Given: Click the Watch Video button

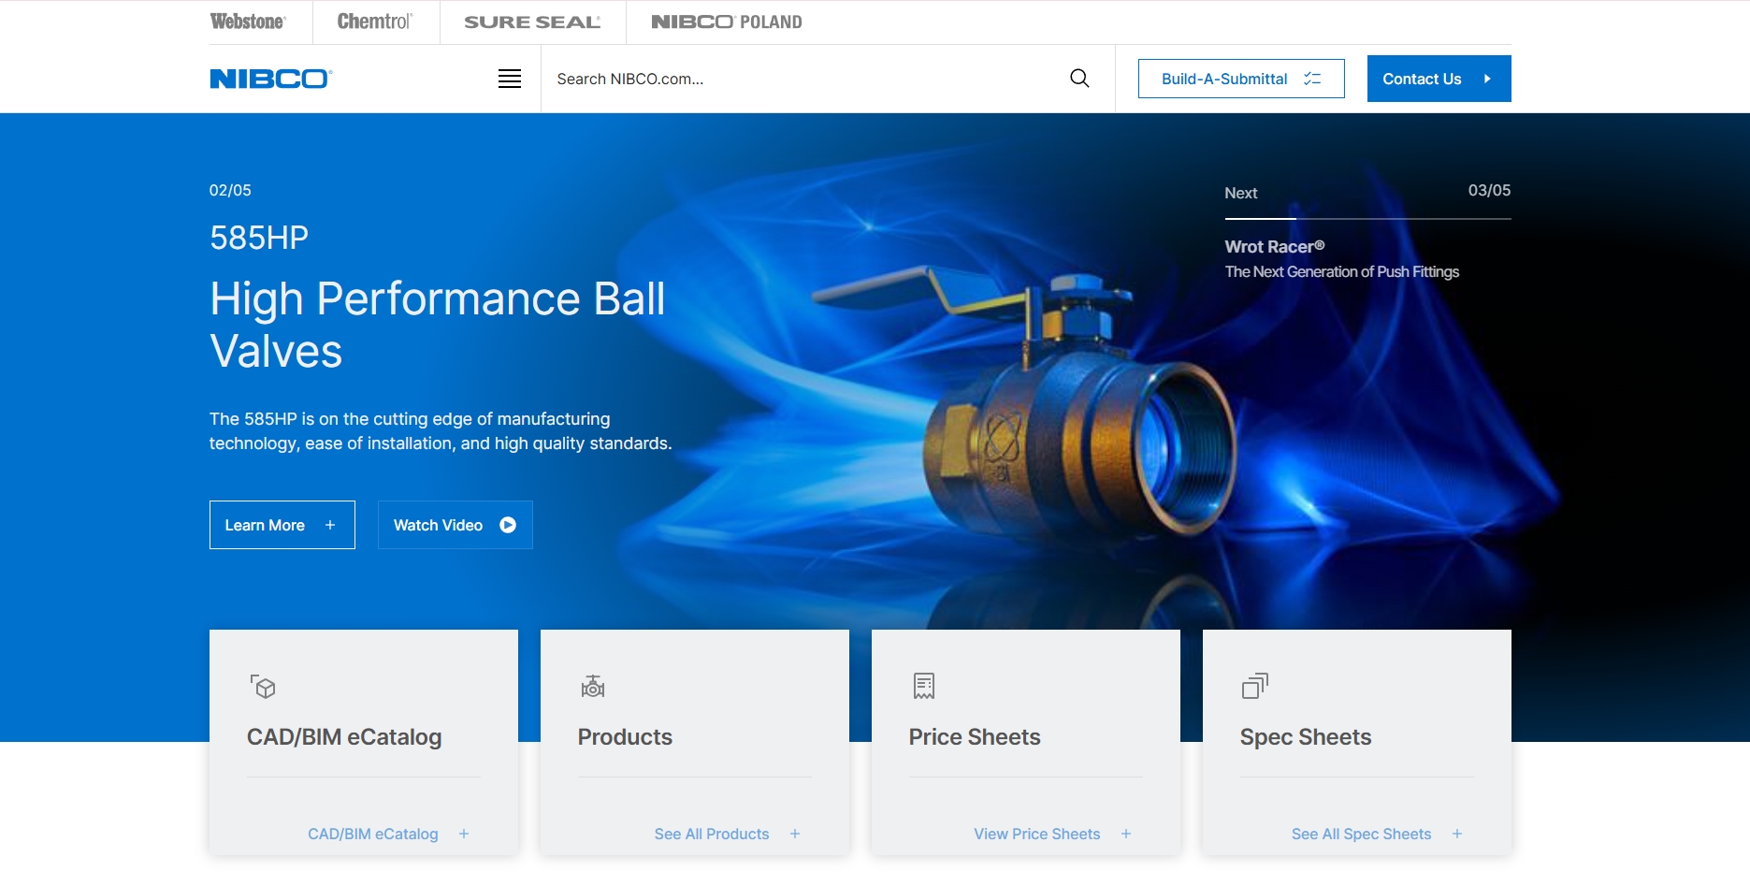Looking at the screenshot, I should coord(456,525).
